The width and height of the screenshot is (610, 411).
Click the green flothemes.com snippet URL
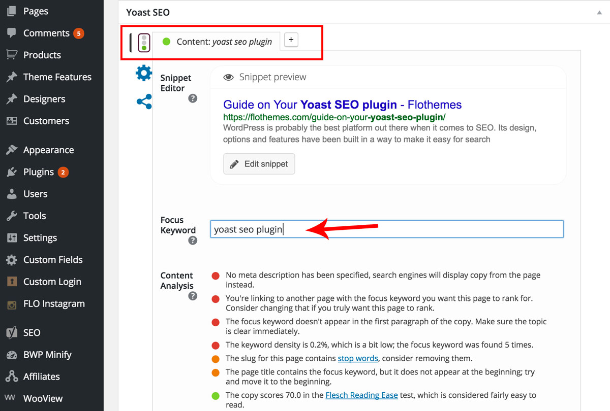(334, 117)
